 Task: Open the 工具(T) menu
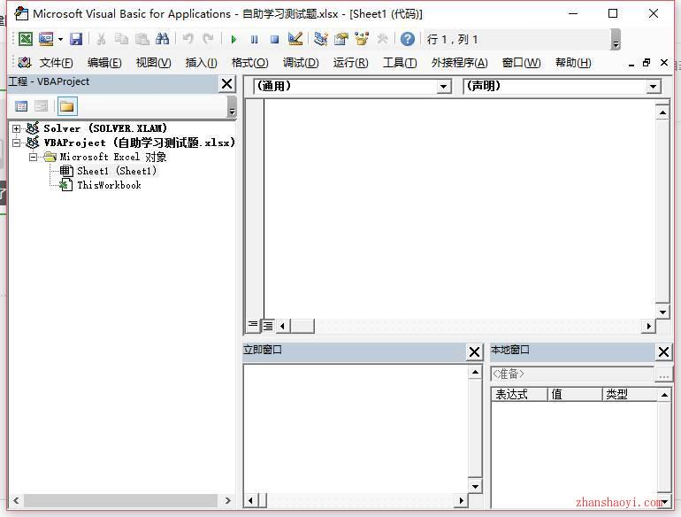400,63
